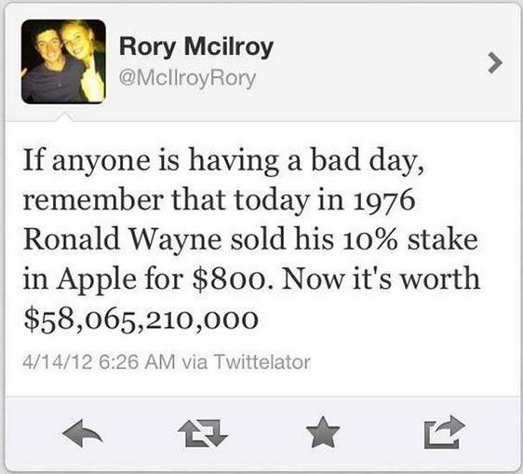The width and height of the screenshot is (523, 474).
Task: Open Rory Mcilroy's profile via the chevron
Action: pos(495,62)
